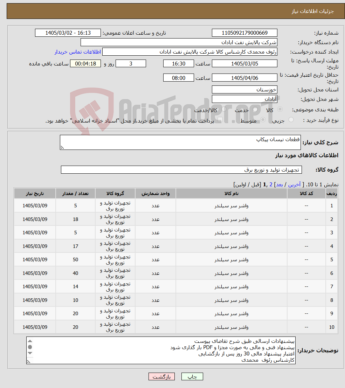Click the delivery province field خوزستان

coord(244,90)
